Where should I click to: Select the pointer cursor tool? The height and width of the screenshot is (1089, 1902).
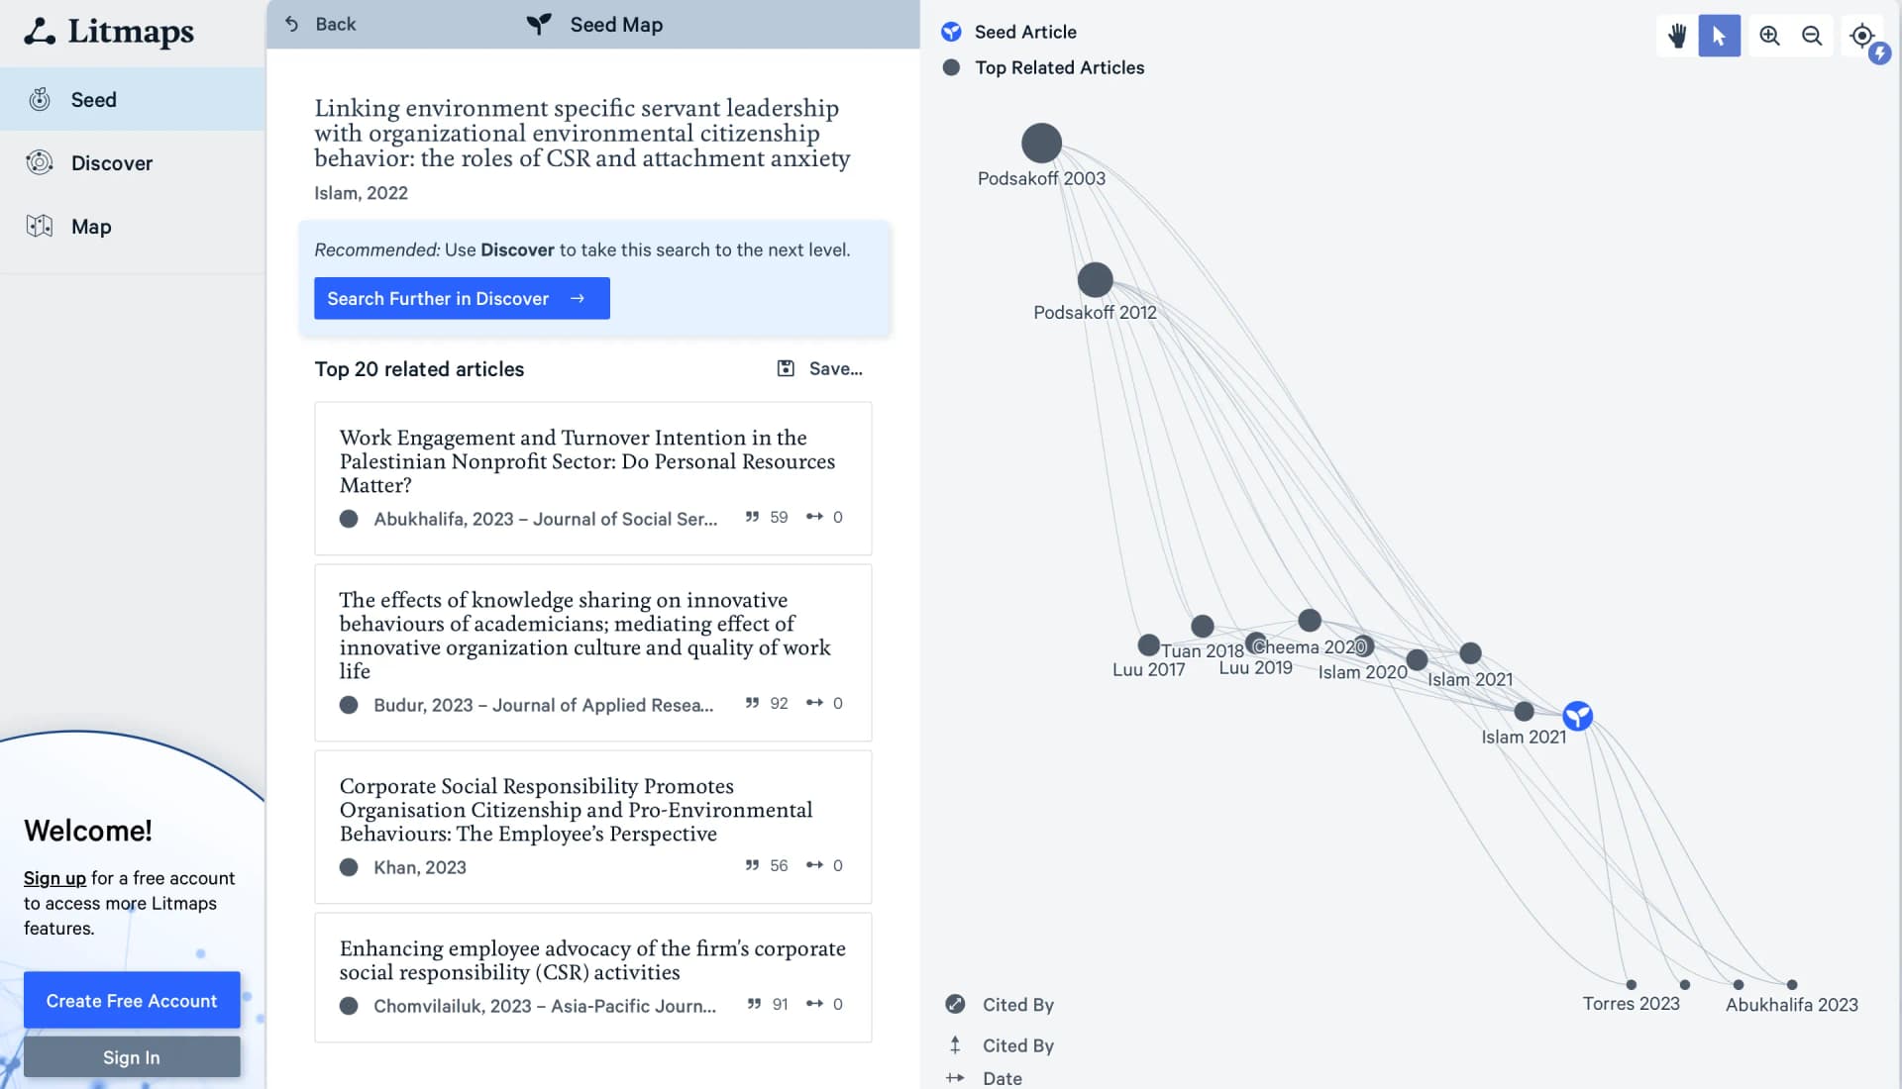click(x=1719, y=36)
